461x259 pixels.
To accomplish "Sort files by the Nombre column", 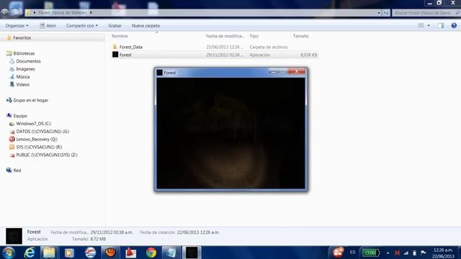I will pyautogui.click(x=120, y=36).
